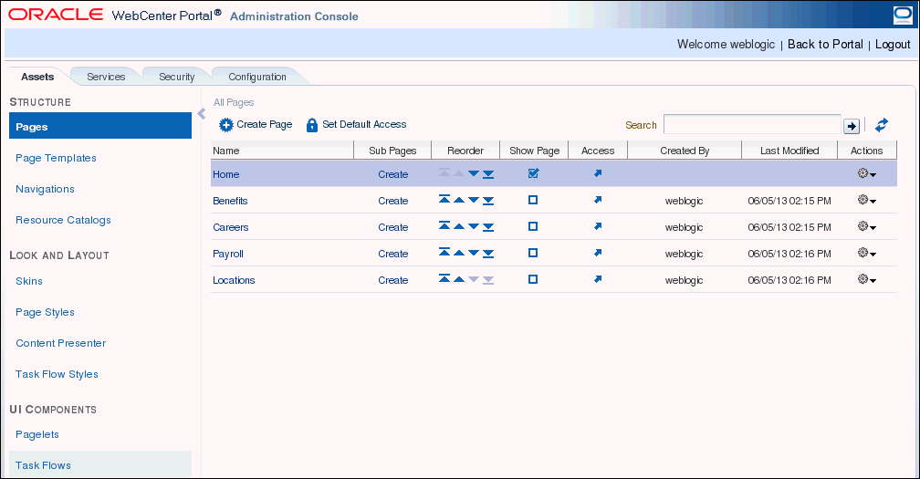Switch to the Services tab
This screenshot has width=920, height=479.
tap(106, 77)
